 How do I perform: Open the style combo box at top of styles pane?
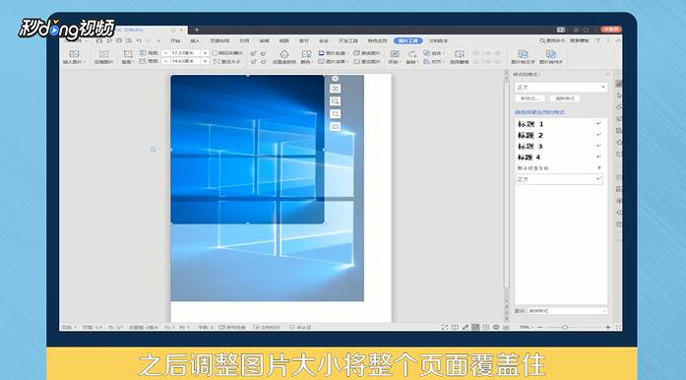561,87
